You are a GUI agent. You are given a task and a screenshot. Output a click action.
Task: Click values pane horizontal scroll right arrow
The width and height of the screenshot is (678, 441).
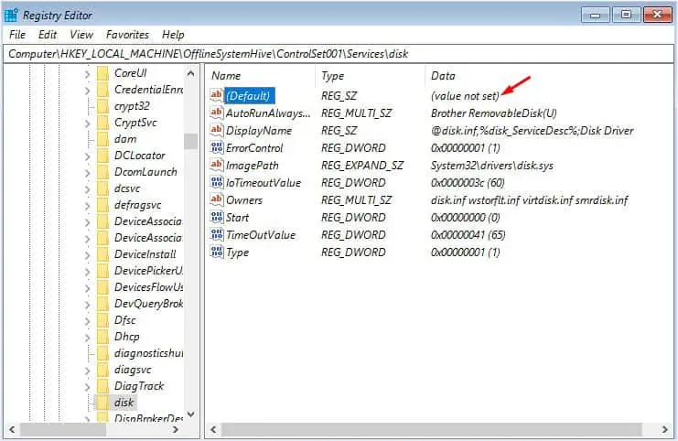coord(664,430)
